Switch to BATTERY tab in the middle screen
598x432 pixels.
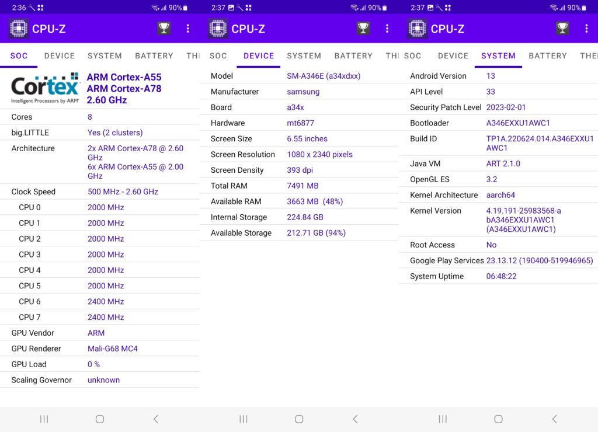[x=353, y=56]
